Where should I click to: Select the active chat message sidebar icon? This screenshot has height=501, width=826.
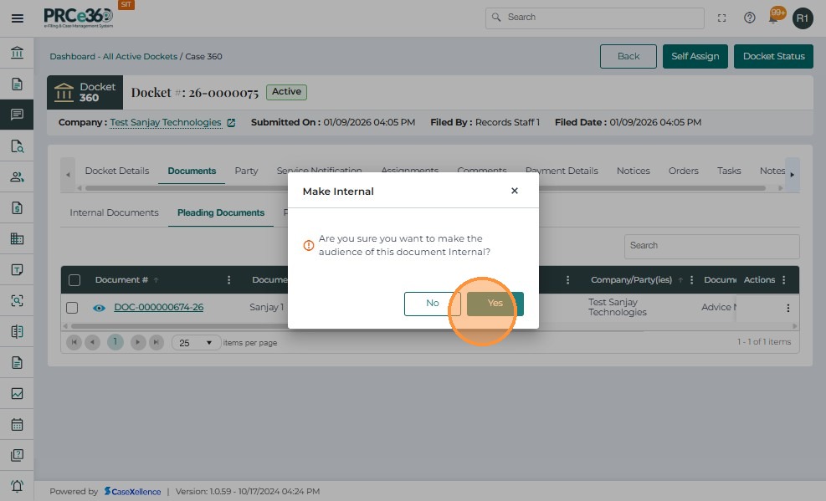pos(17,115)
